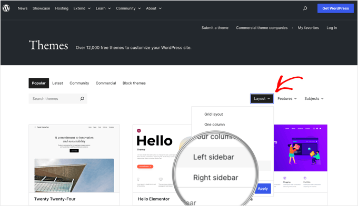Click the search themes magnifier icon
The height and width of the screenshot is (206, 358).
[82, 99]
